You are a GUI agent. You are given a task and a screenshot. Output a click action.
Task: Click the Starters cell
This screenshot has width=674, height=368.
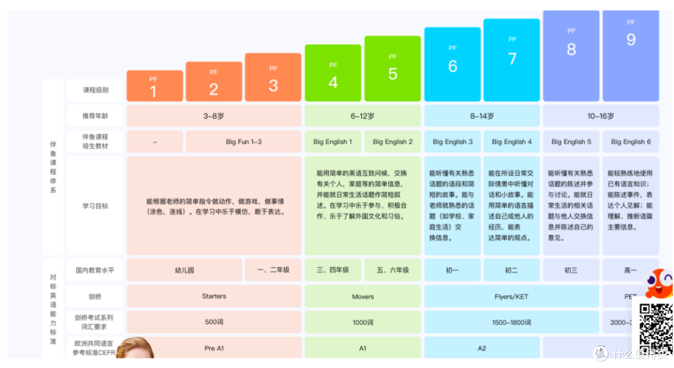pos(213,296)
